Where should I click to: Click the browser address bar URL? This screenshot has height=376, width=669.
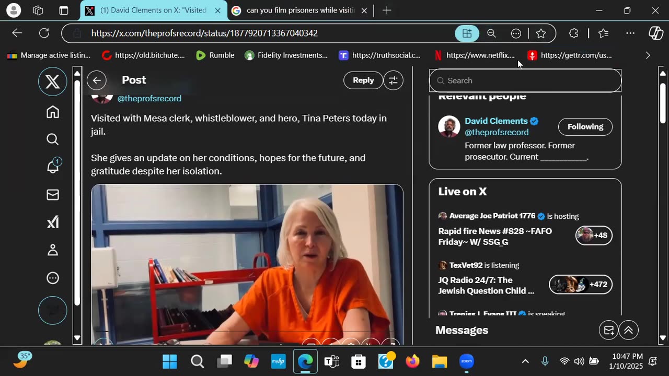tap(204, 33)
